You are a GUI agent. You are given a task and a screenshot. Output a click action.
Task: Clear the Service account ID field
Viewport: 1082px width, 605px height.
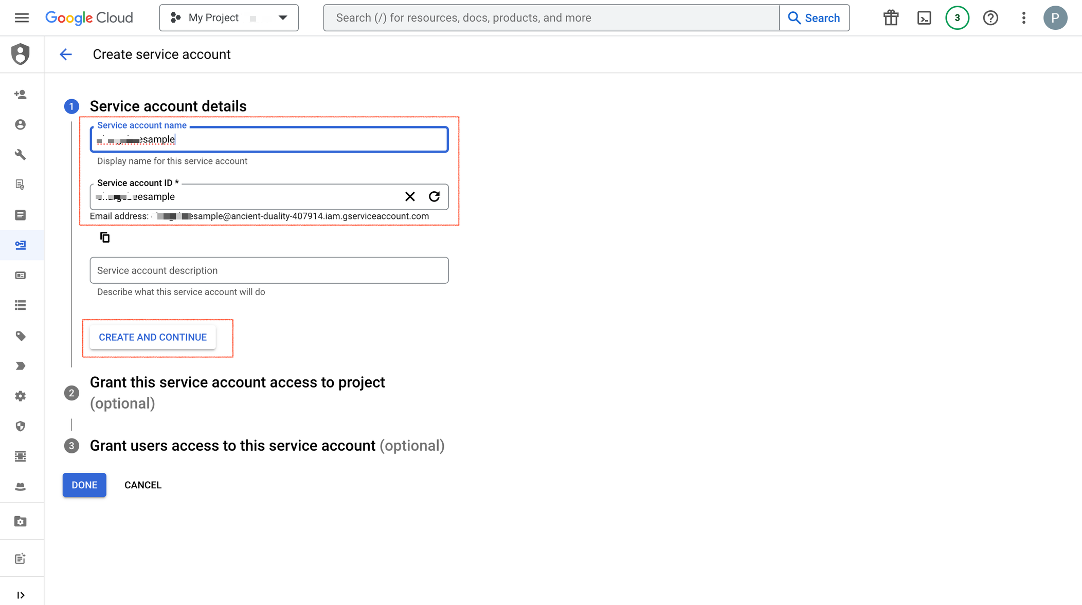(x=409, y=197)
